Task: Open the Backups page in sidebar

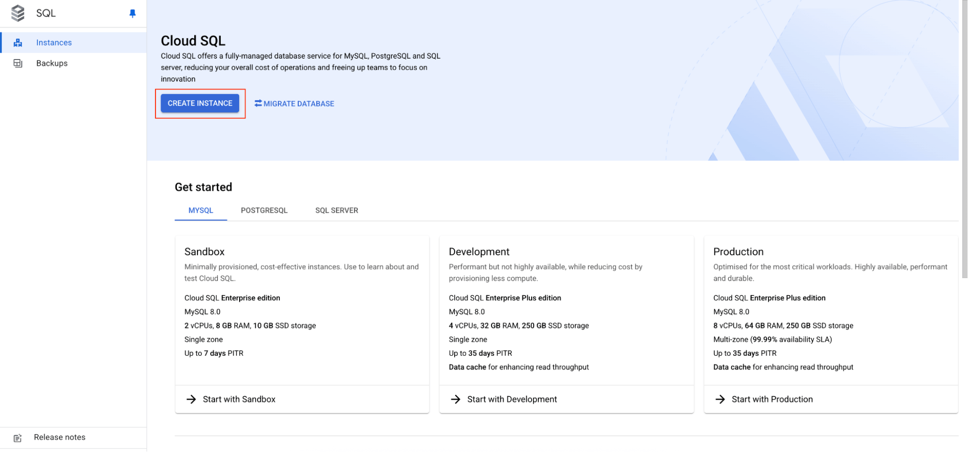Action: pos(74,63)
